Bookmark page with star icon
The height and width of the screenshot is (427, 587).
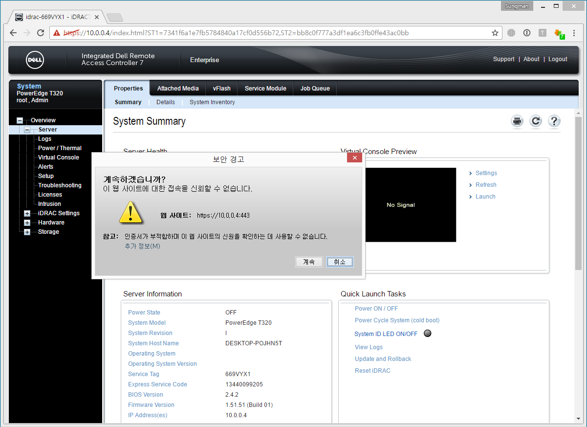(x=495, y=33)
